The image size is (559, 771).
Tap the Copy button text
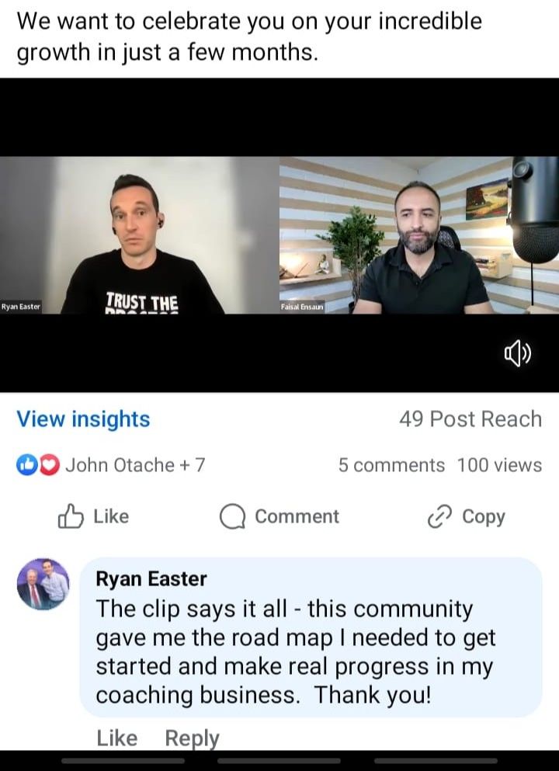(x=483, y=517)
